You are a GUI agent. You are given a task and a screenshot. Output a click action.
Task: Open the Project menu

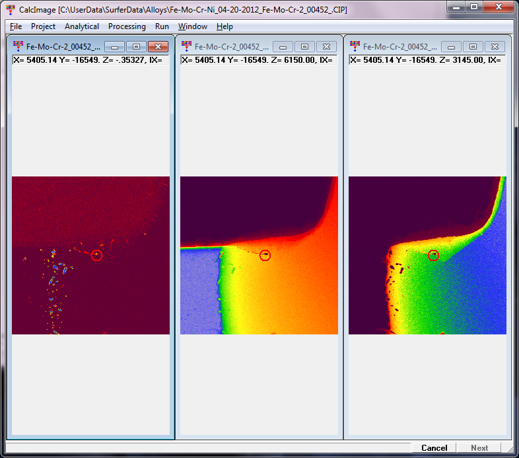pyautogui.click(x=43, y=26)
